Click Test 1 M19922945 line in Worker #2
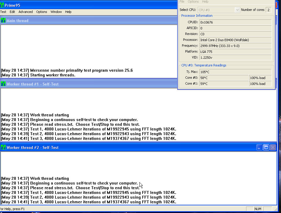Image resolution: width=281 pixels, height=213 pixels. pos(89,192)
